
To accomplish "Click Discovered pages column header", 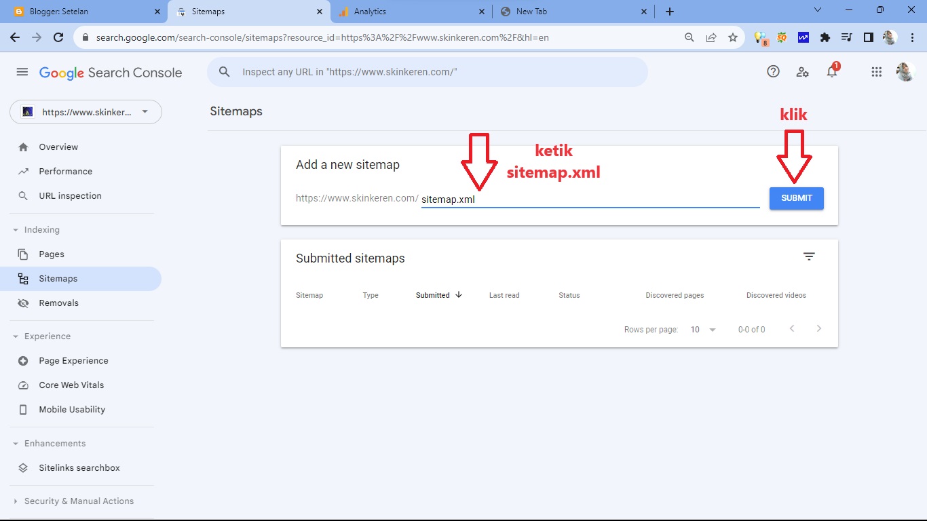I will (x=675, y=295).
